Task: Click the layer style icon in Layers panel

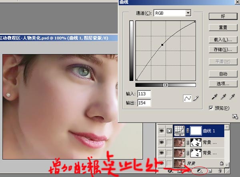Action: [170, 171]
